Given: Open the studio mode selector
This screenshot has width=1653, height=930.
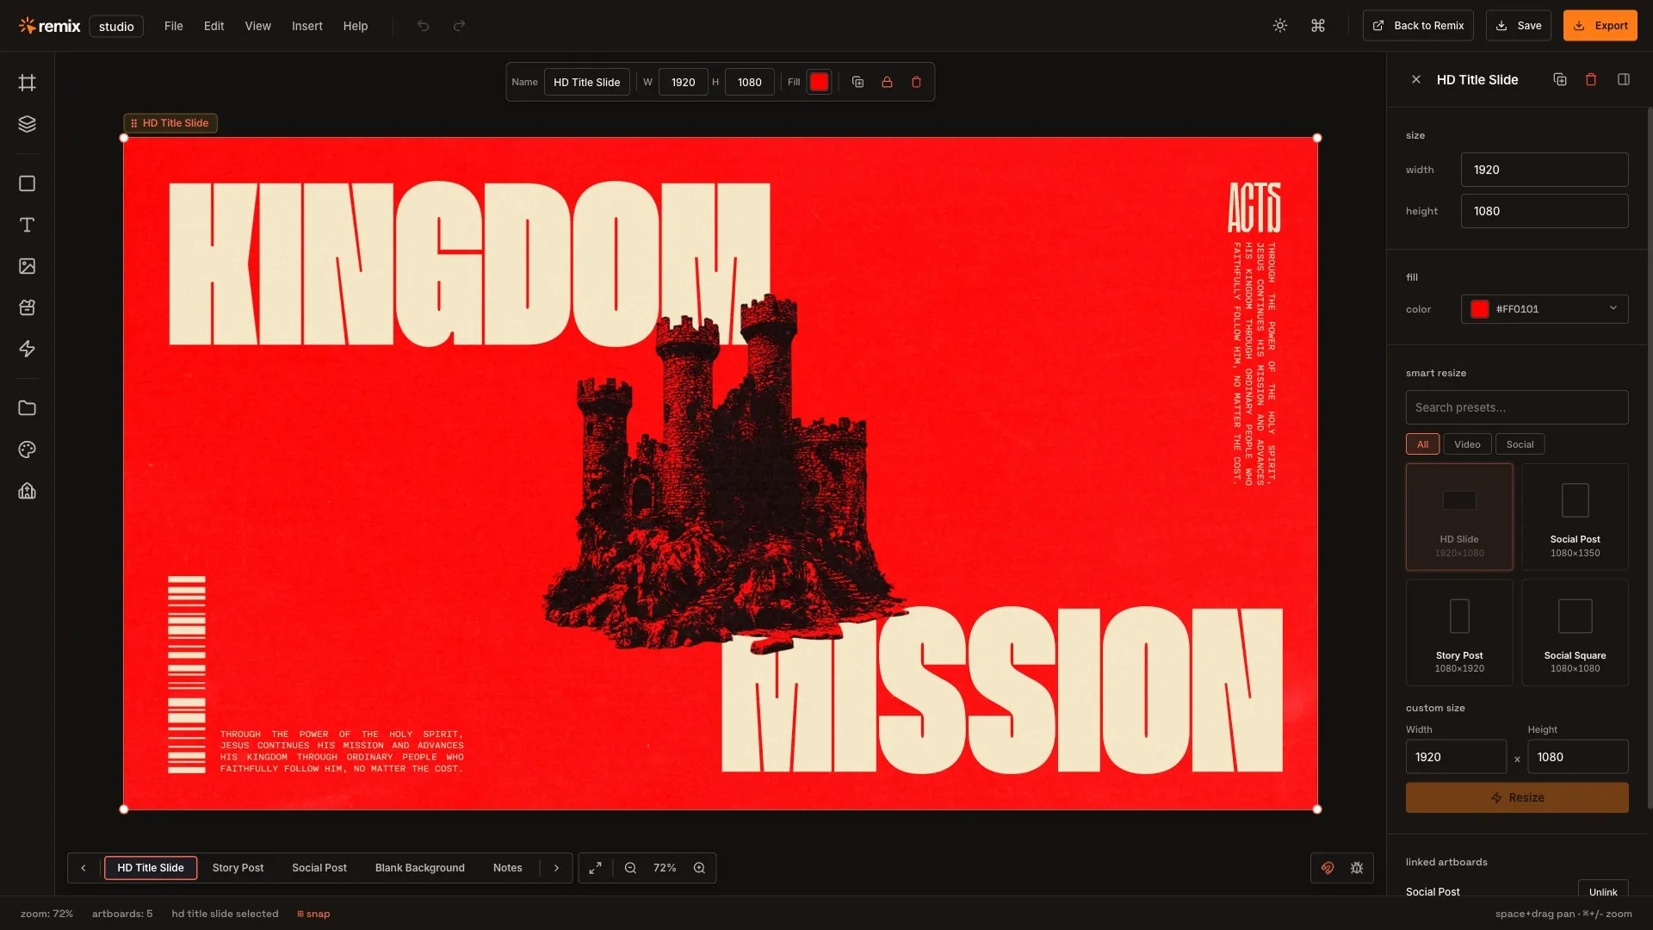Looking at the screenshot, I should [x=116, y=26].
